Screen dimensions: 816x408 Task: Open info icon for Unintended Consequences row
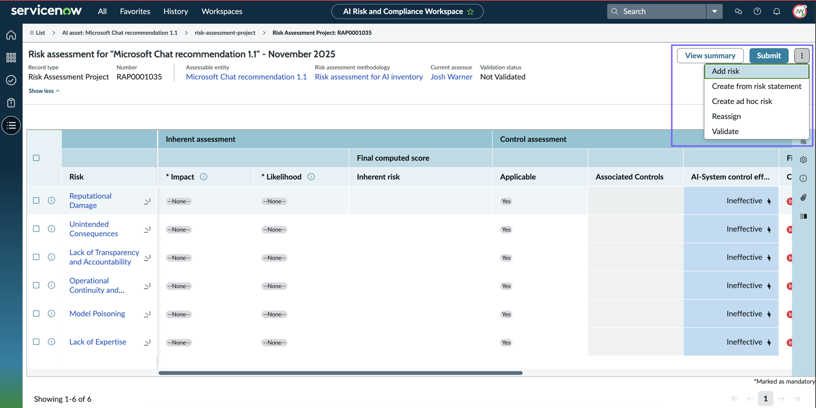52,229
